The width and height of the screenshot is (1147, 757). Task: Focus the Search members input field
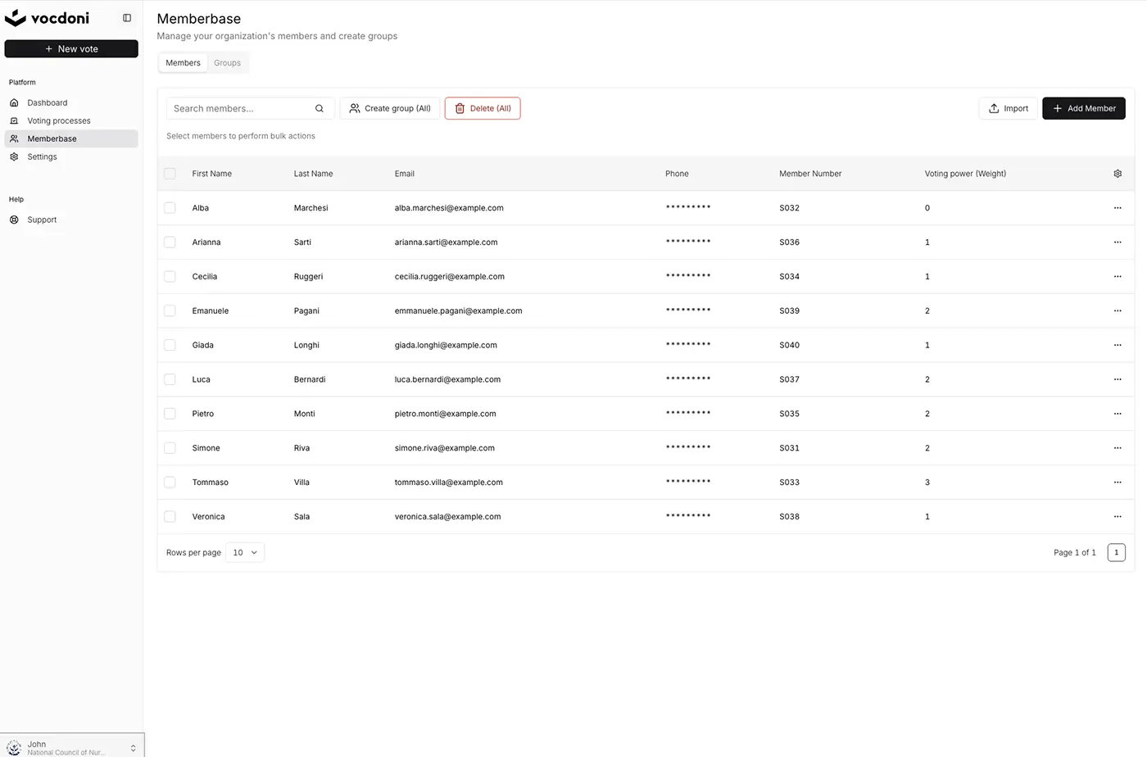[242, 108]
